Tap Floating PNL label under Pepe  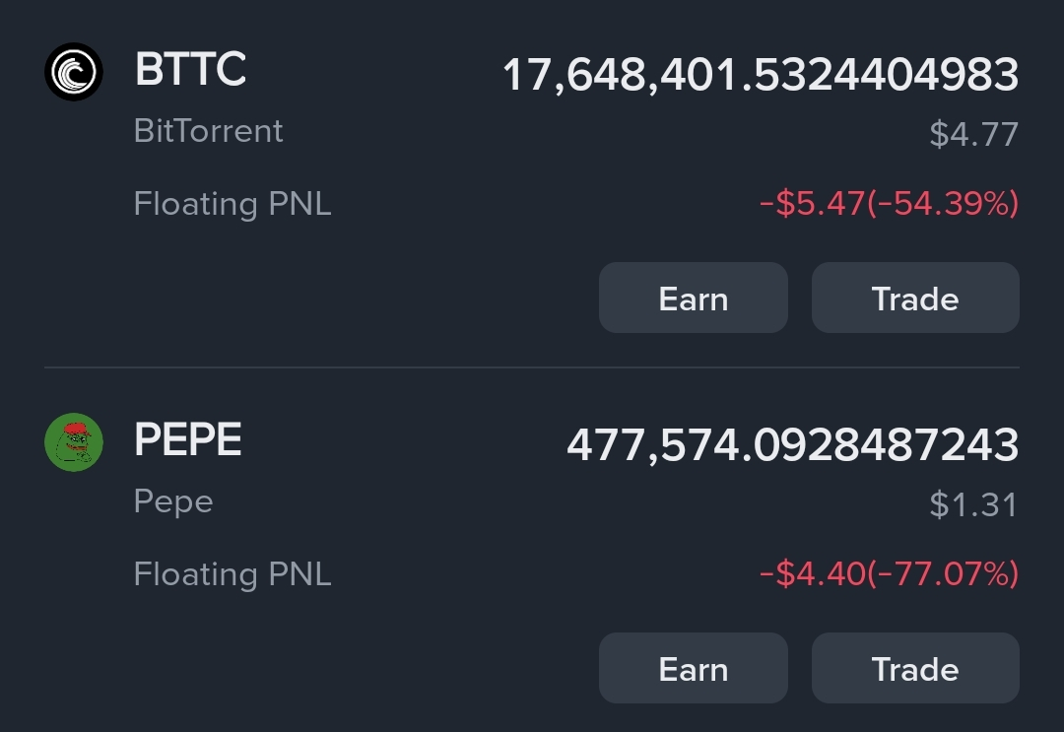(233, 574)
